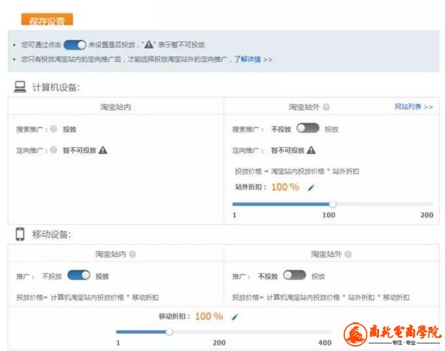
Task: Toggle computer 淘宝站外 搜索推广 switch
Action: click(308, 129)
